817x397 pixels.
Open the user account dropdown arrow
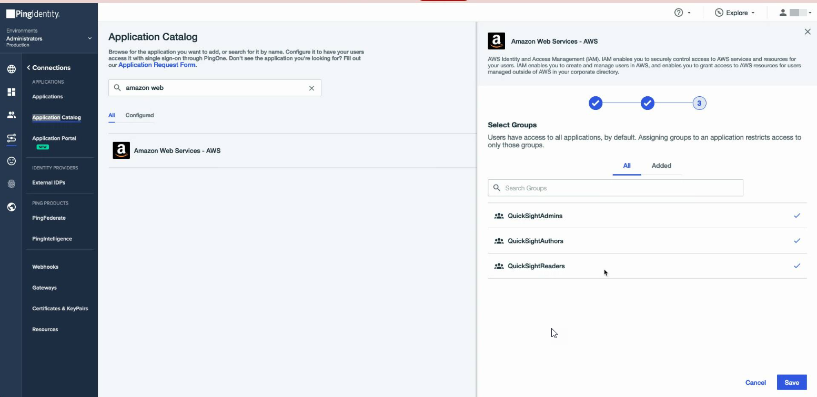pyautogui.click(x=810, y=13)
